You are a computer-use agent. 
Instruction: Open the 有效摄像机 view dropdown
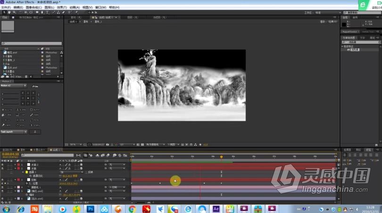[156, 144]
